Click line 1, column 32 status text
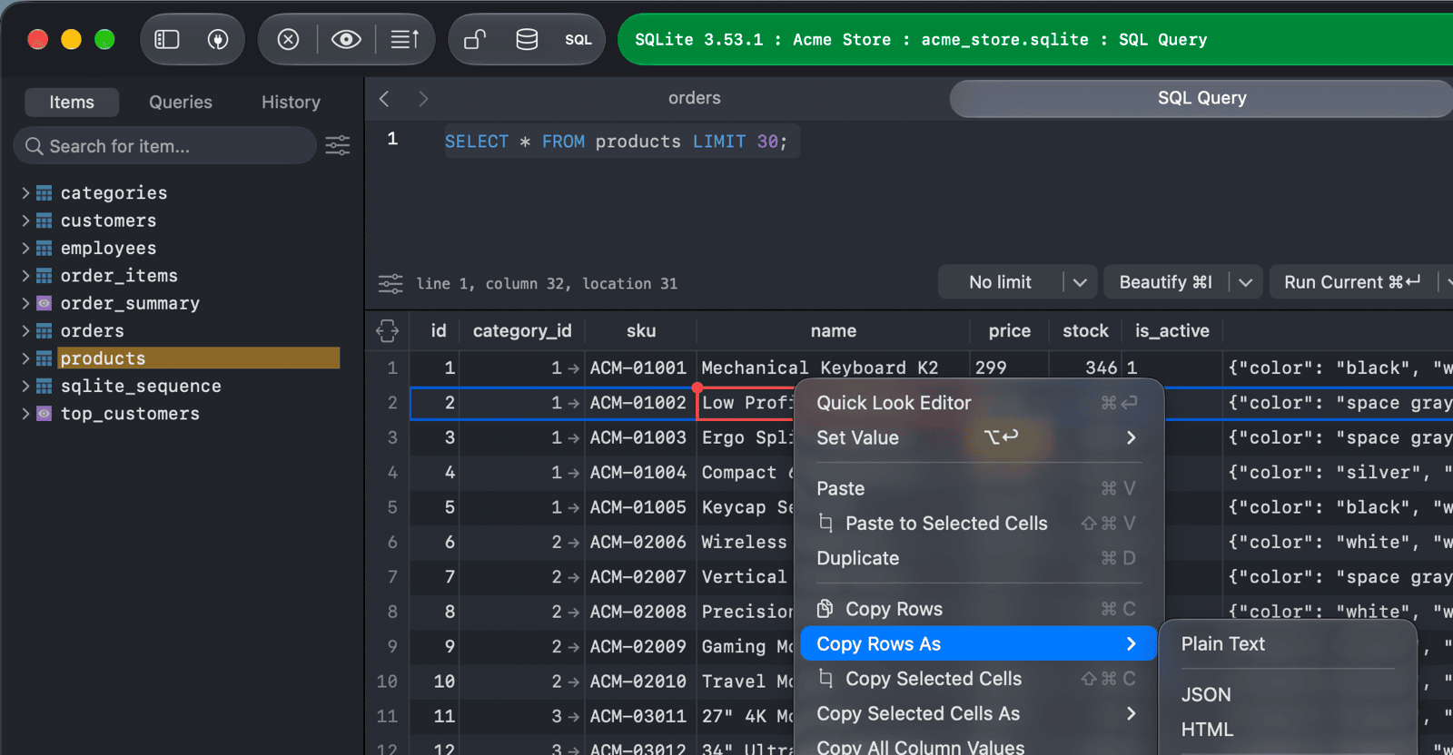This screenshot has height=755, width=1453. point(547,284)
